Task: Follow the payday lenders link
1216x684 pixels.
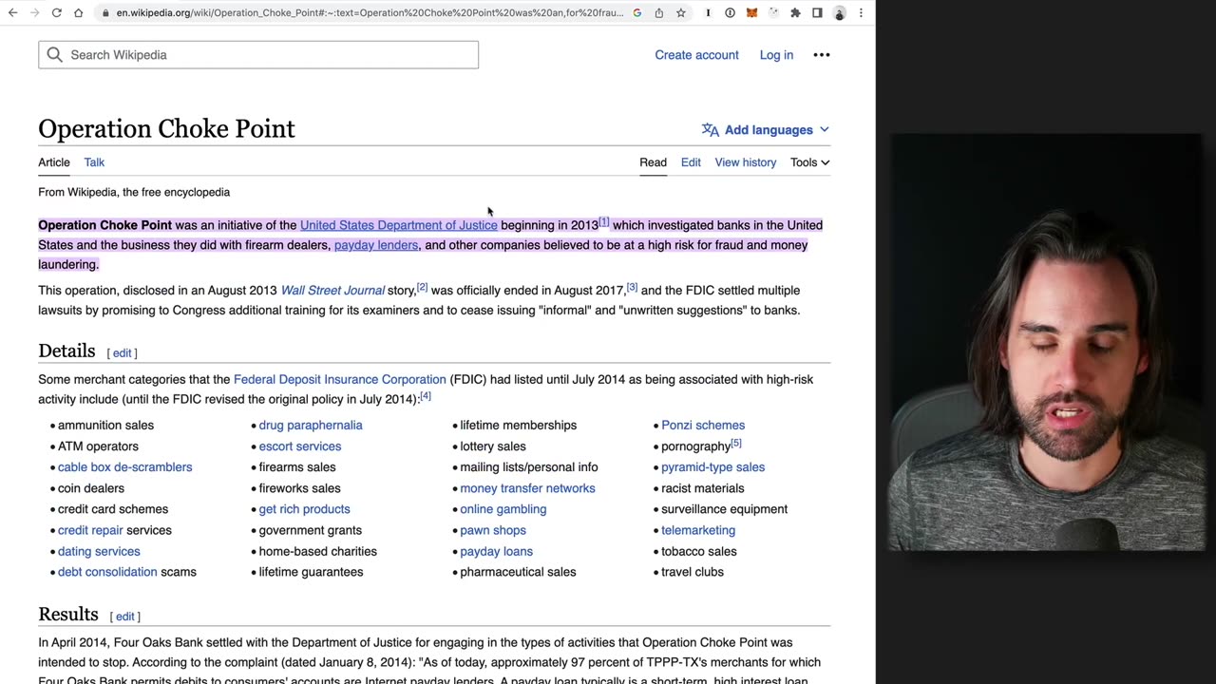Action: tap(376, 245)
